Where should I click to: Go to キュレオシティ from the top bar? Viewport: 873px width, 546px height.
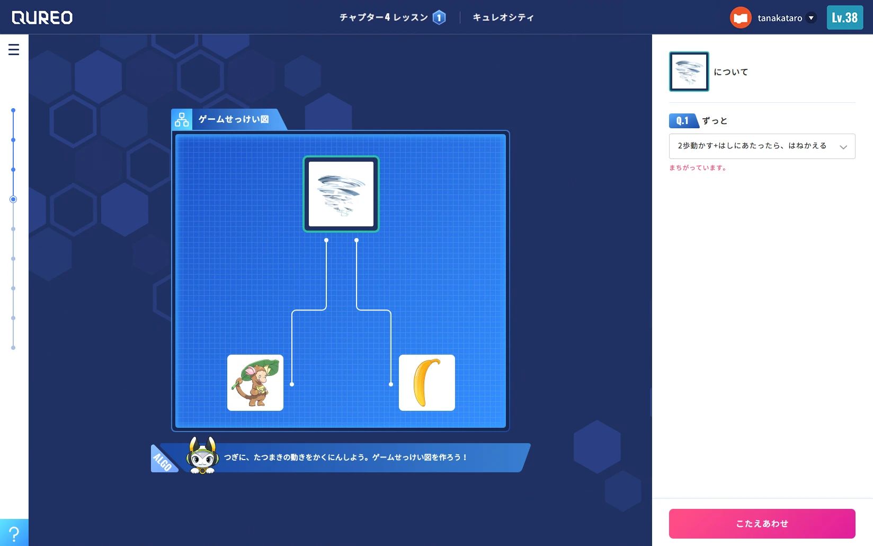click(x=503, y=17)
